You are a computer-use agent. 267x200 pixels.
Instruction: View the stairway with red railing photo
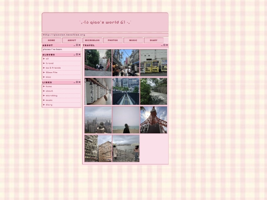click(98, 63)
